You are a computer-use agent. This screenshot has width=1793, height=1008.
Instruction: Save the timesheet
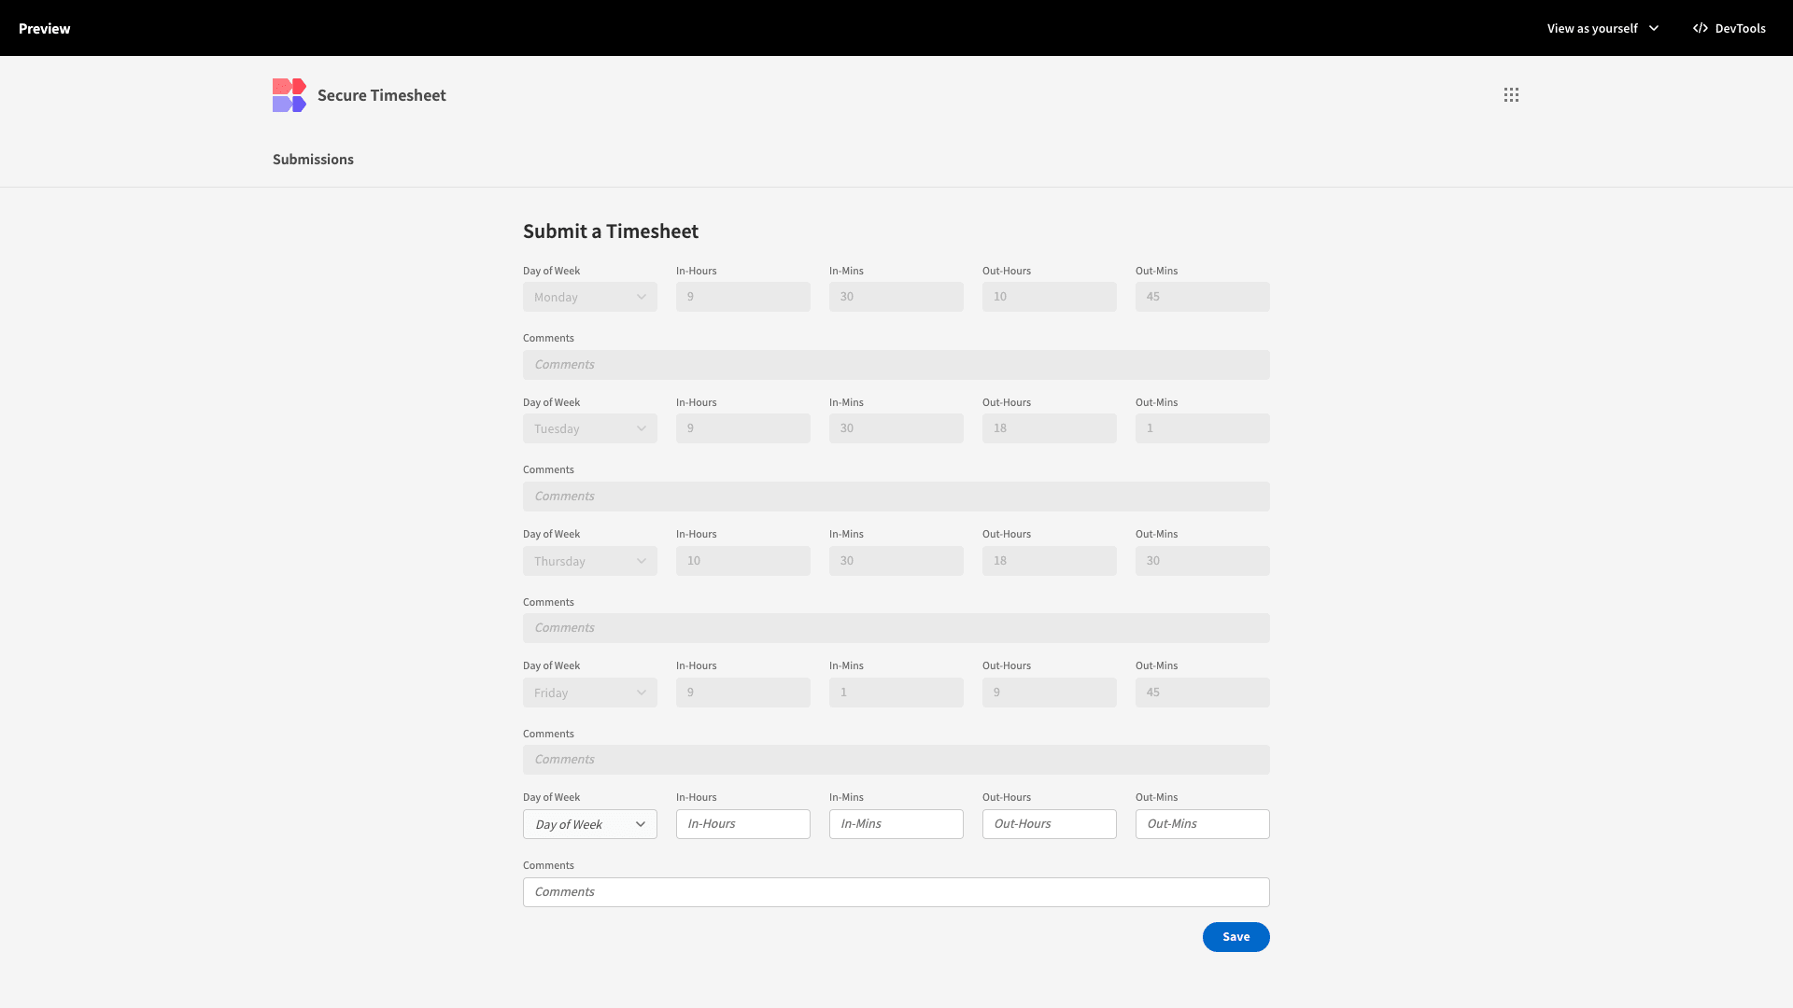click(x=1236, y=937)
